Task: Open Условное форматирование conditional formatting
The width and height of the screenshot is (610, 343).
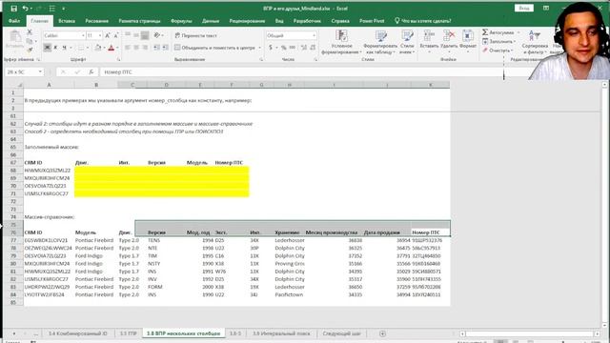Action: [x=341, y=42]
